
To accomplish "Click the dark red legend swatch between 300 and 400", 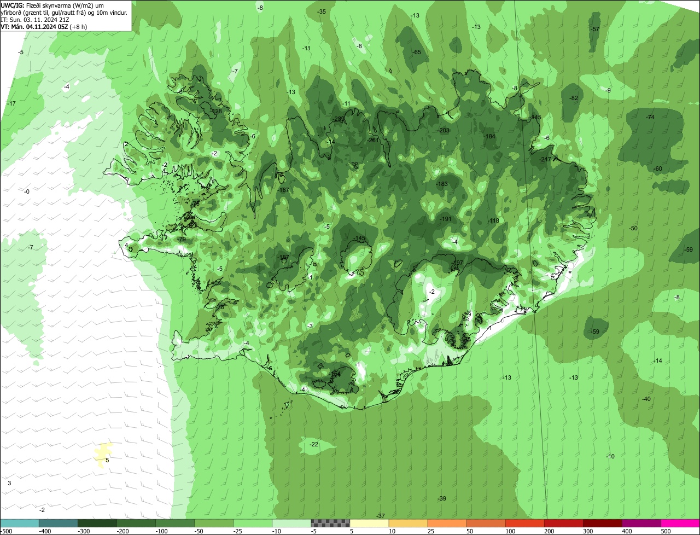I will tap(603, 523).
